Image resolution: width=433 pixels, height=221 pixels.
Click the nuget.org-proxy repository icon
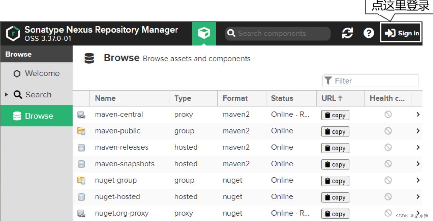pyautogui.click(x=81, y=214)
